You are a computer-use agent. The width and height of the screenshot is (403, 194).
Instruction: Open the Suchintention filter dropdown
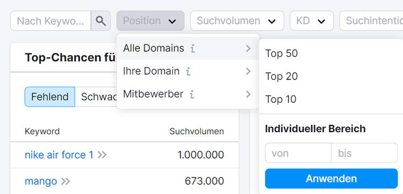point(371,21)
